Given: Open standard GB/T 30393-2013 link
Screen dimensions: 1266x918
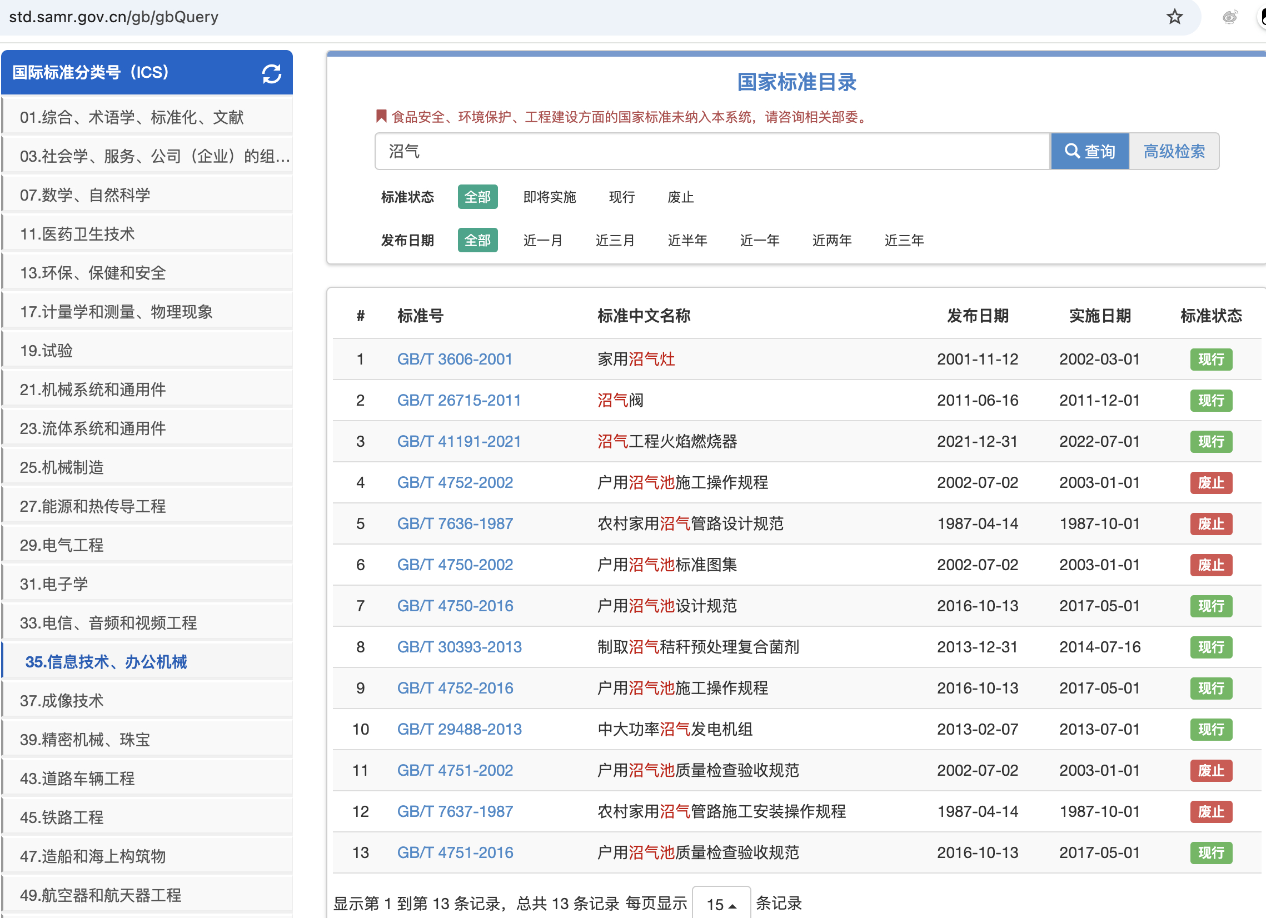Looking at the screenshot, I should pos(460,647).
